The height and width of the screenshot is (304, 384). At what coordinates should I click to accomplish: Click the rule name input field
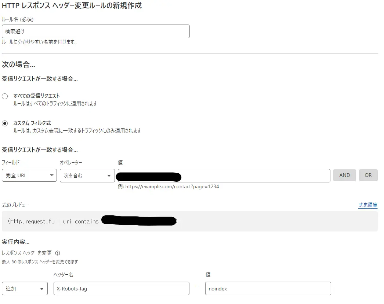(x=96, y=31)
